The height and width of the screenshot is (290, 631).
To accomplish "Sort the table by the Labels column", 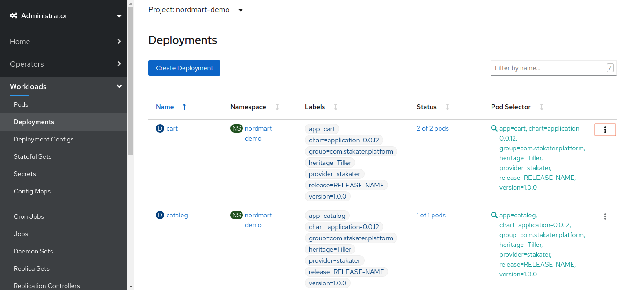I will click(315, 107).
